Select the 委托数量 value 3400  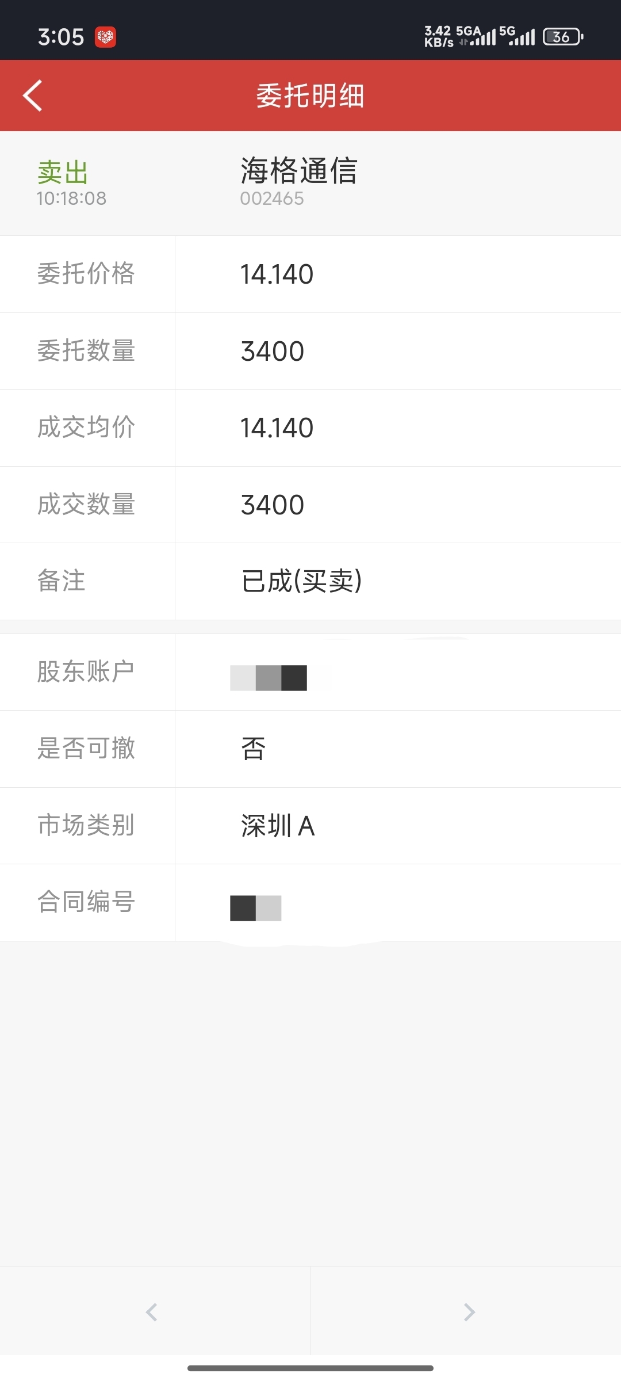[273, 352]
